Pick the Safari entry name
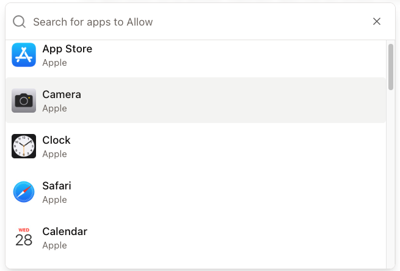The width and height of the screenshot is (400, 271). [x=57, y=186]
